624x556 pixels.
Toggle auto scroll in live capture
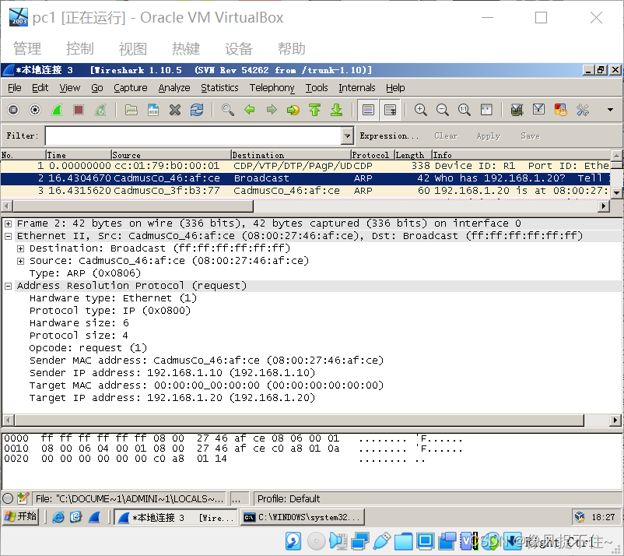click(390, 110)
